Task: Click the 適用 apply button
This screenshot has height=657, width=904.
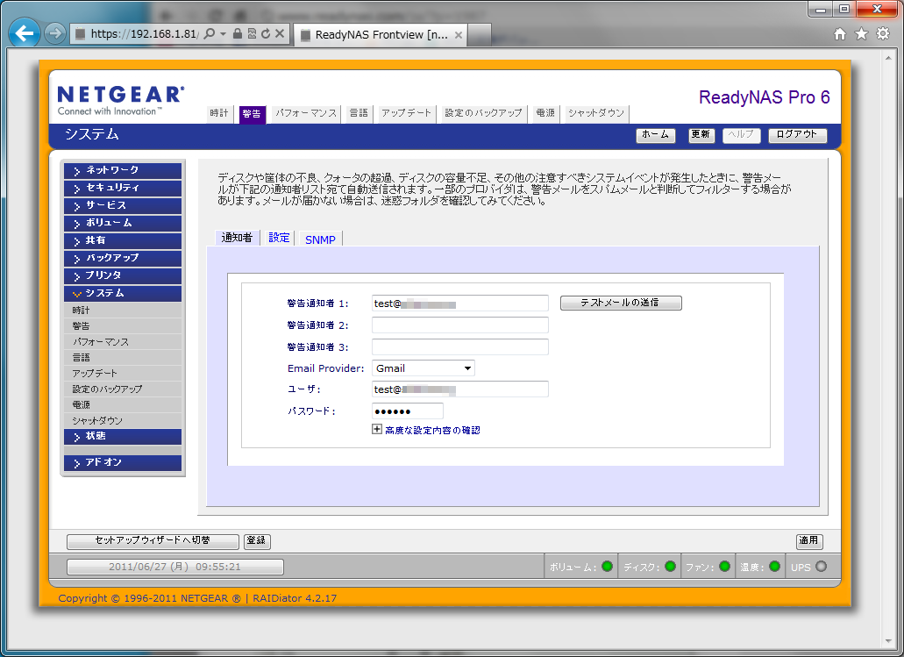Action: [808, 541]
